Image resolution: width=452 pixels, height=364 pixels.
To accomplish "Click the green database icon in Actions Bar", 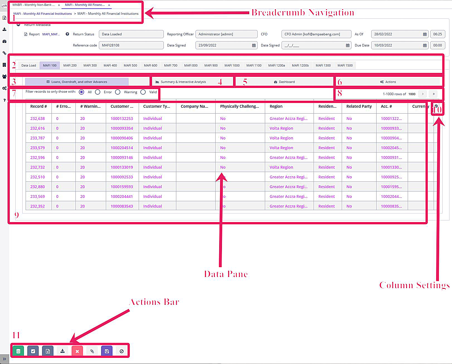I will pyautogui.click(x=18, y=351).
